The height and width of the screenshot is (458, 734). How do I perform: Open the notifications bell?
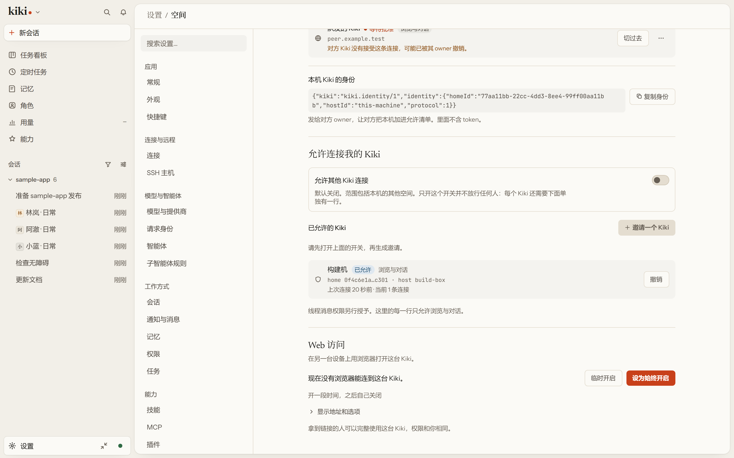(123, 12)
